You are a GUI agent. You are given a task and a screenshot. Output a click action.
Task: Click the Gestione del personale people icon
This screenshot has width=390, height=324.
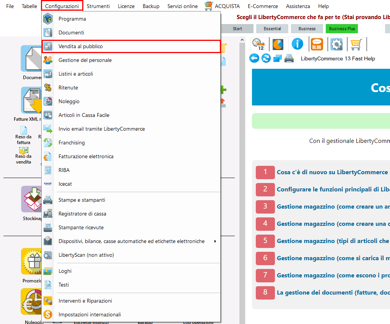pos(48,60)
